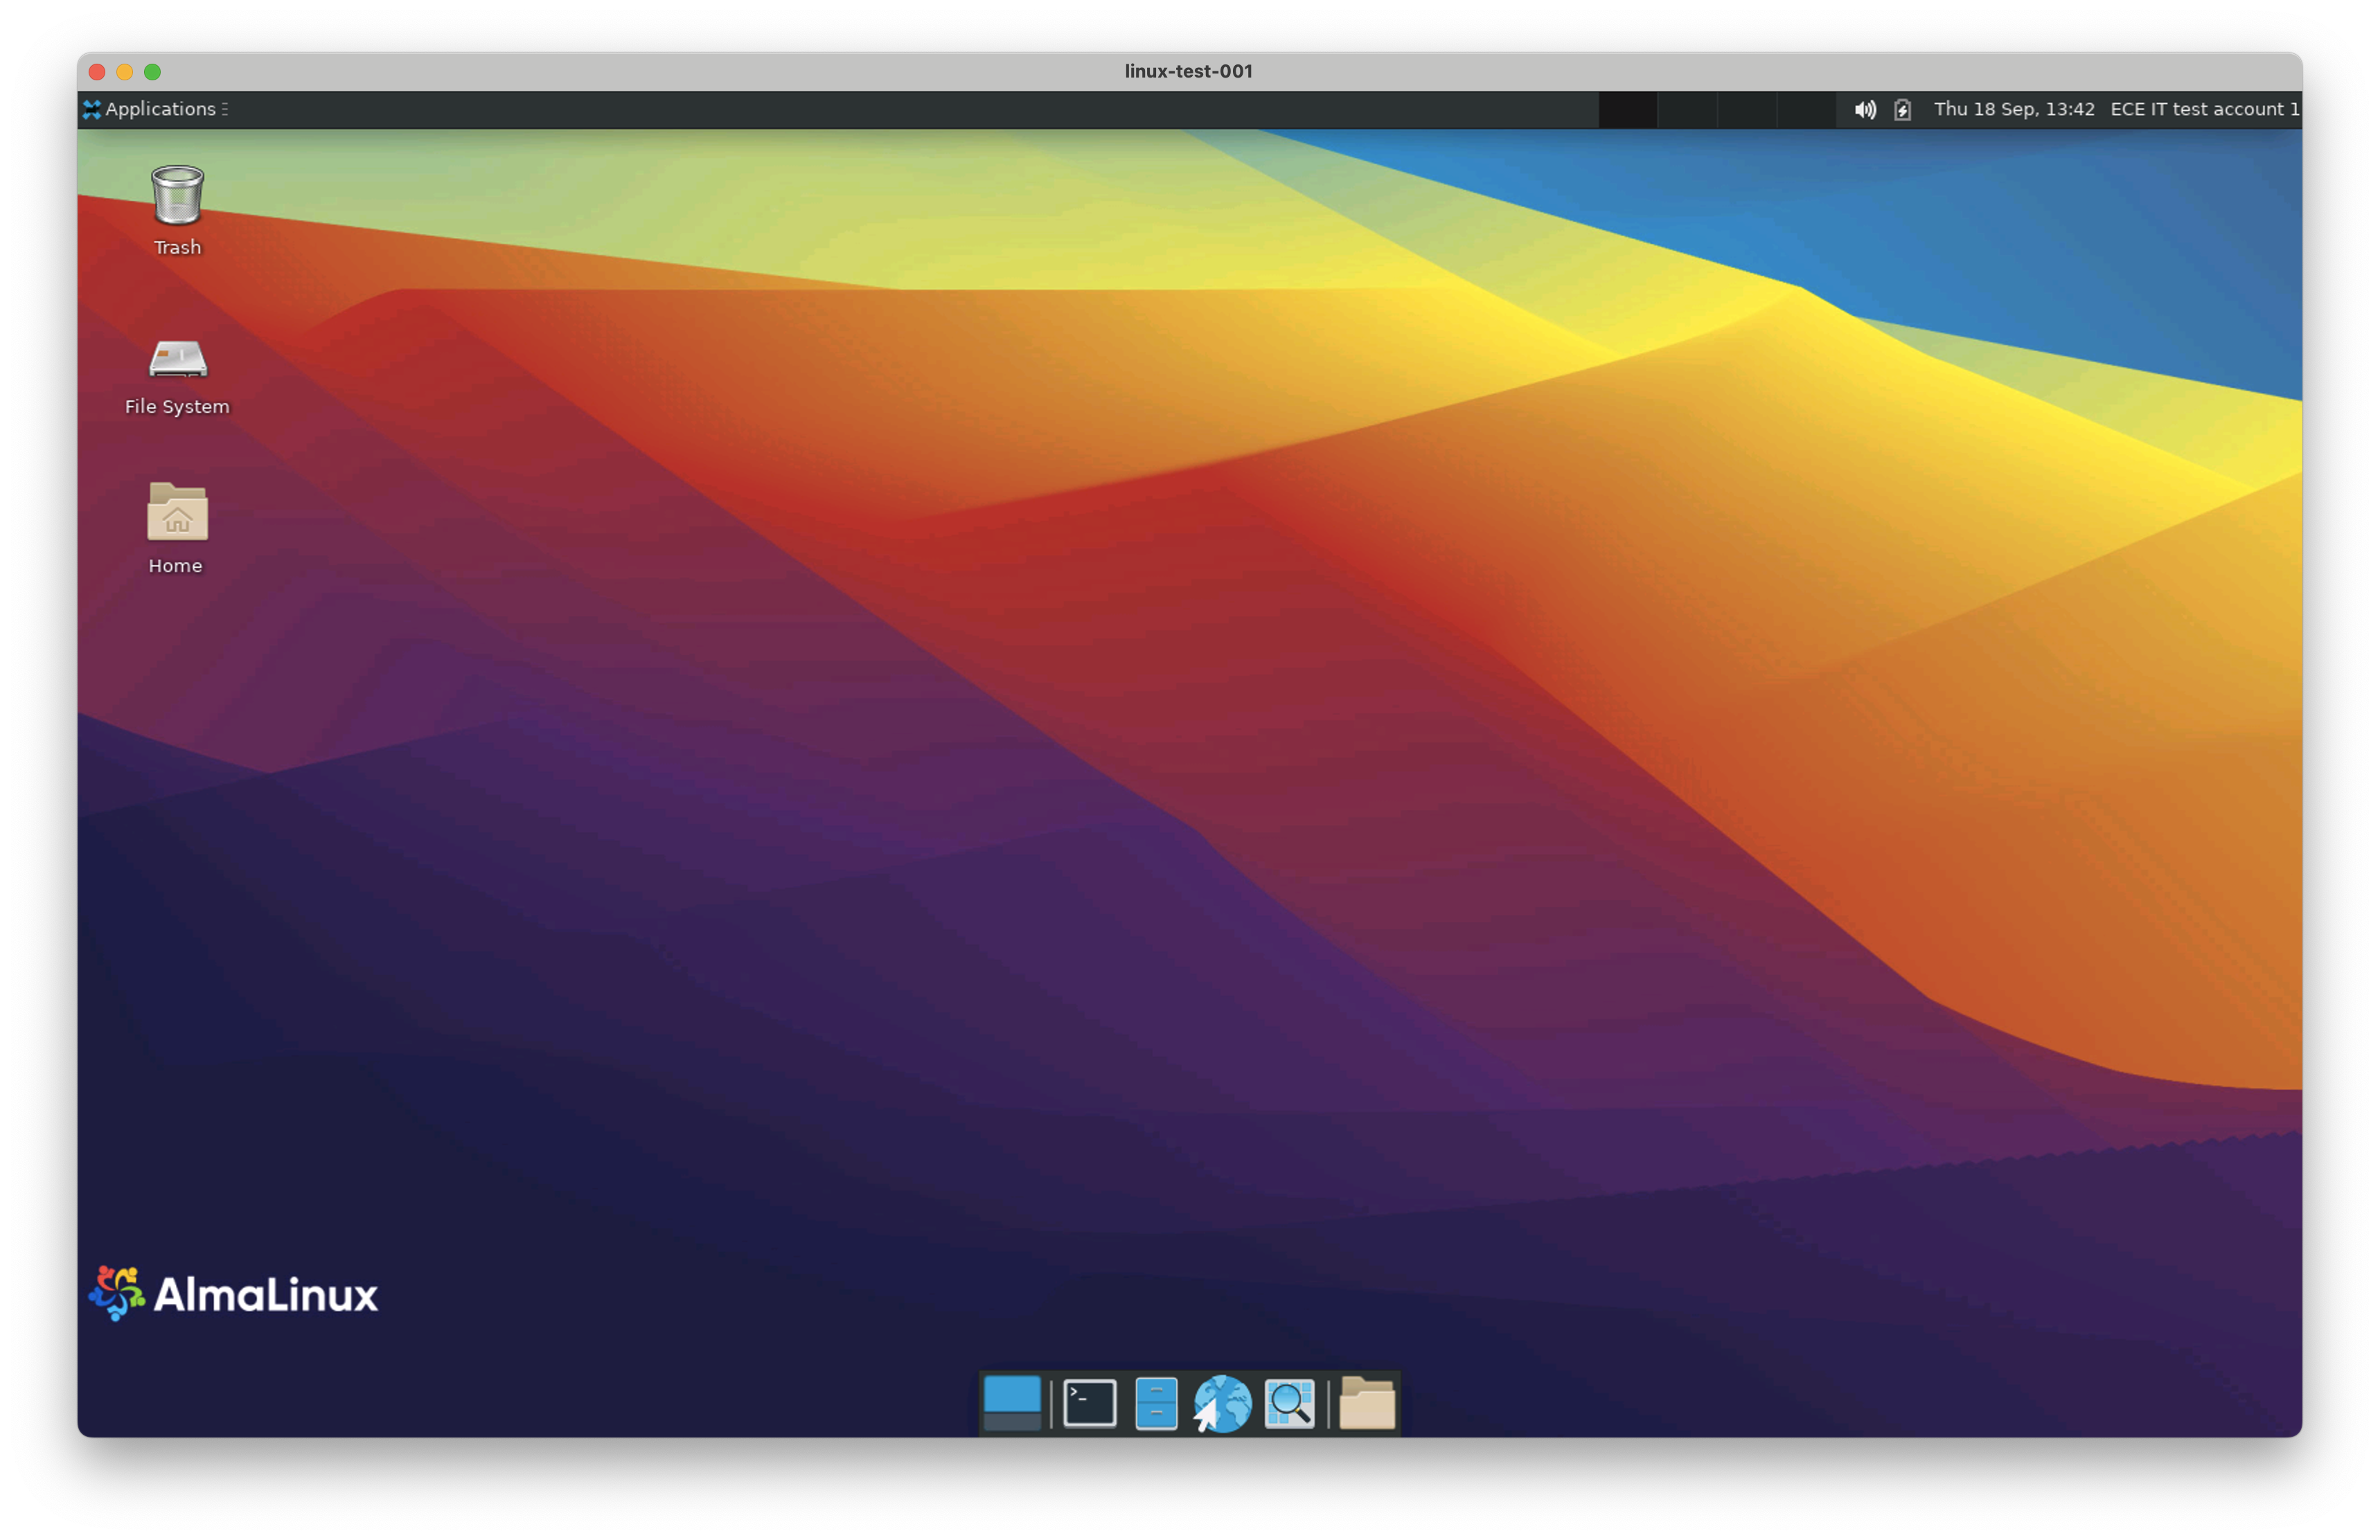
Task: Open the Application Finder magnifier icon
Action: tap(1289, 1402)
